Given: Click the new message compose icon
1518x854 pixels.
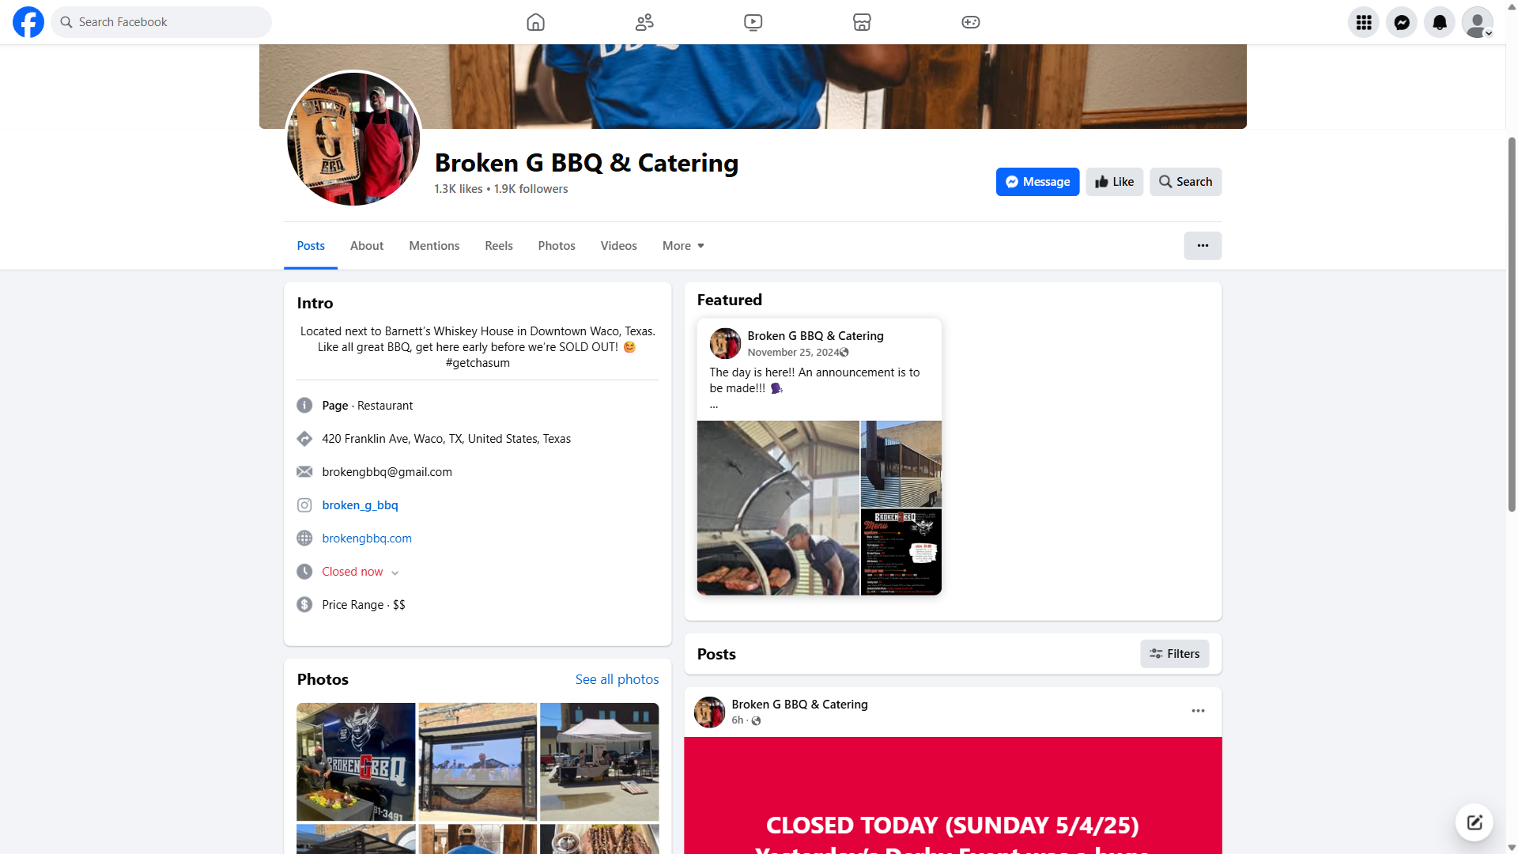Looking at the screenshot, I should [1474, 822].
